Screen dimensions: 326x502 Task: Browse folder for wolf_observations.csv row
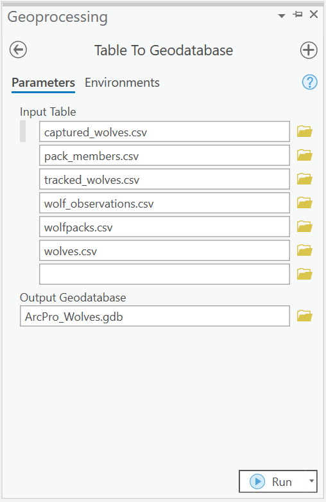(x=305, y=202)
